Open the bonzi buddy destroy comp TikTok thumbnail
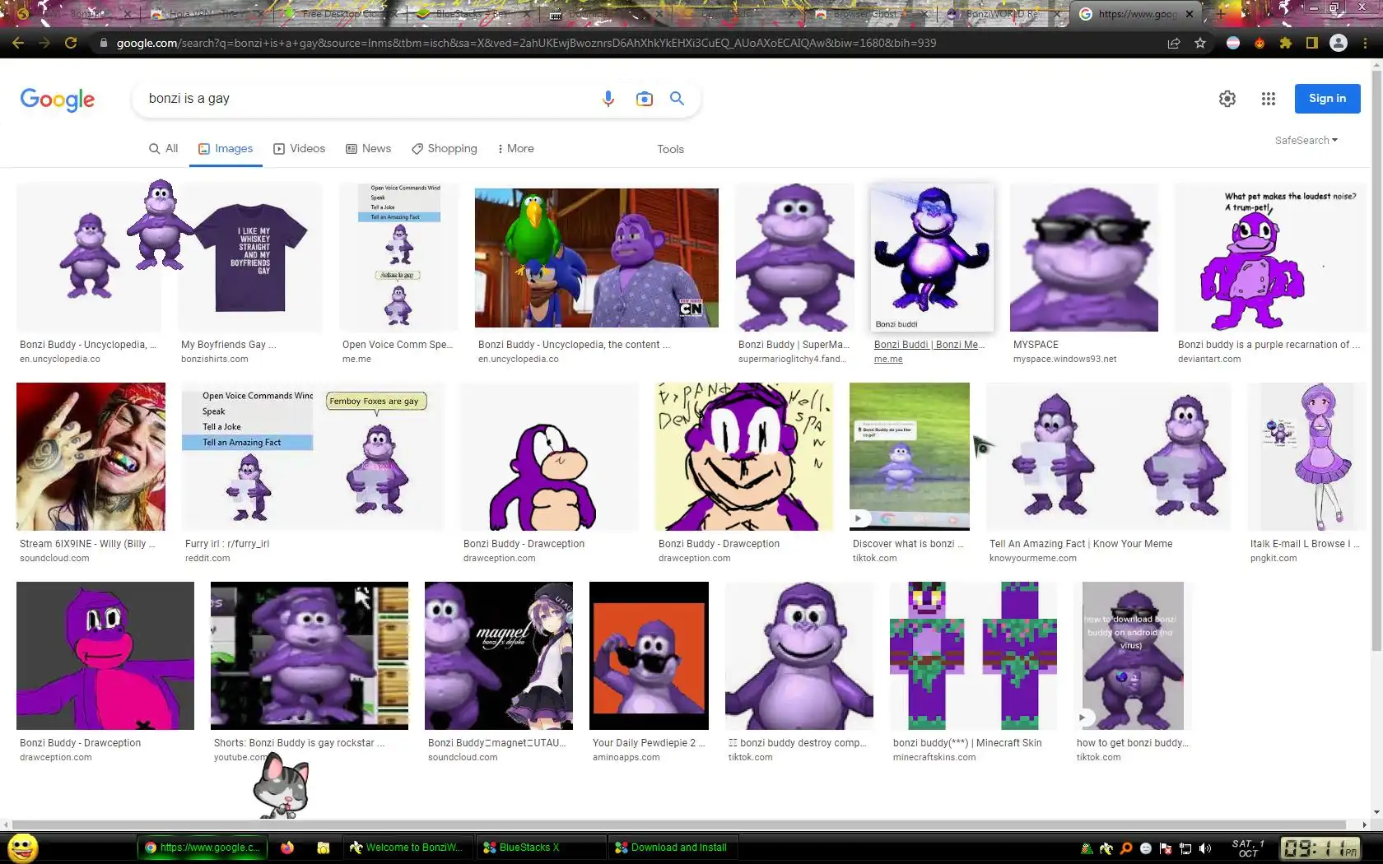The height and width of the screenshot is (864, 1383). tap(799, 656)
